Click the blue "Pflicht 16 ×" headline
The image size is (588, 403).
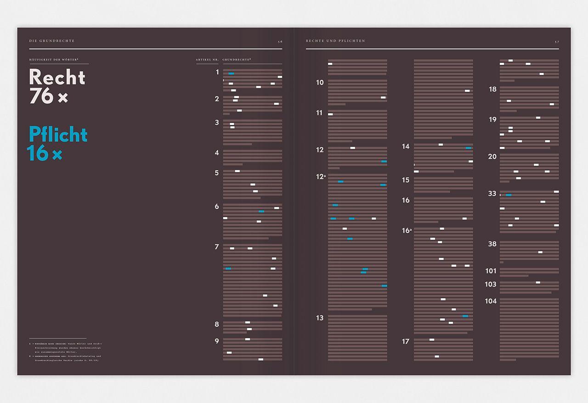(57, 143)
